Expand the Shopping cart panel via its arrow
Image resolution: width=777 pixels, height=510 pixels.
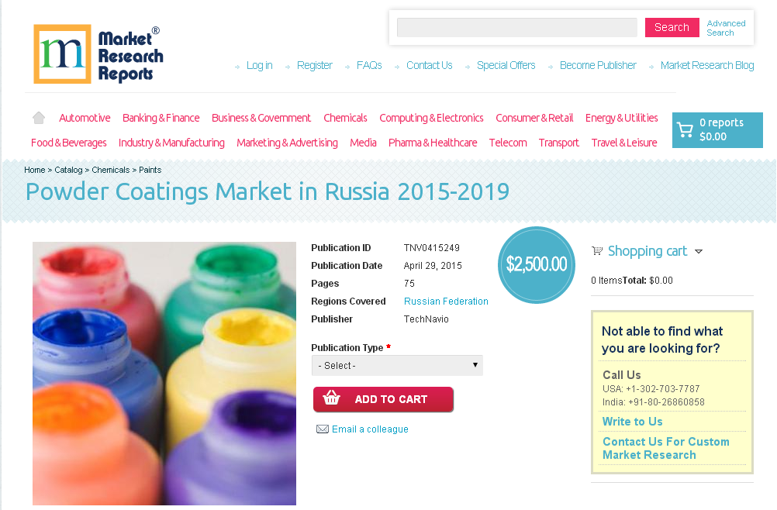pyautogui.click(x=699, y=251)
